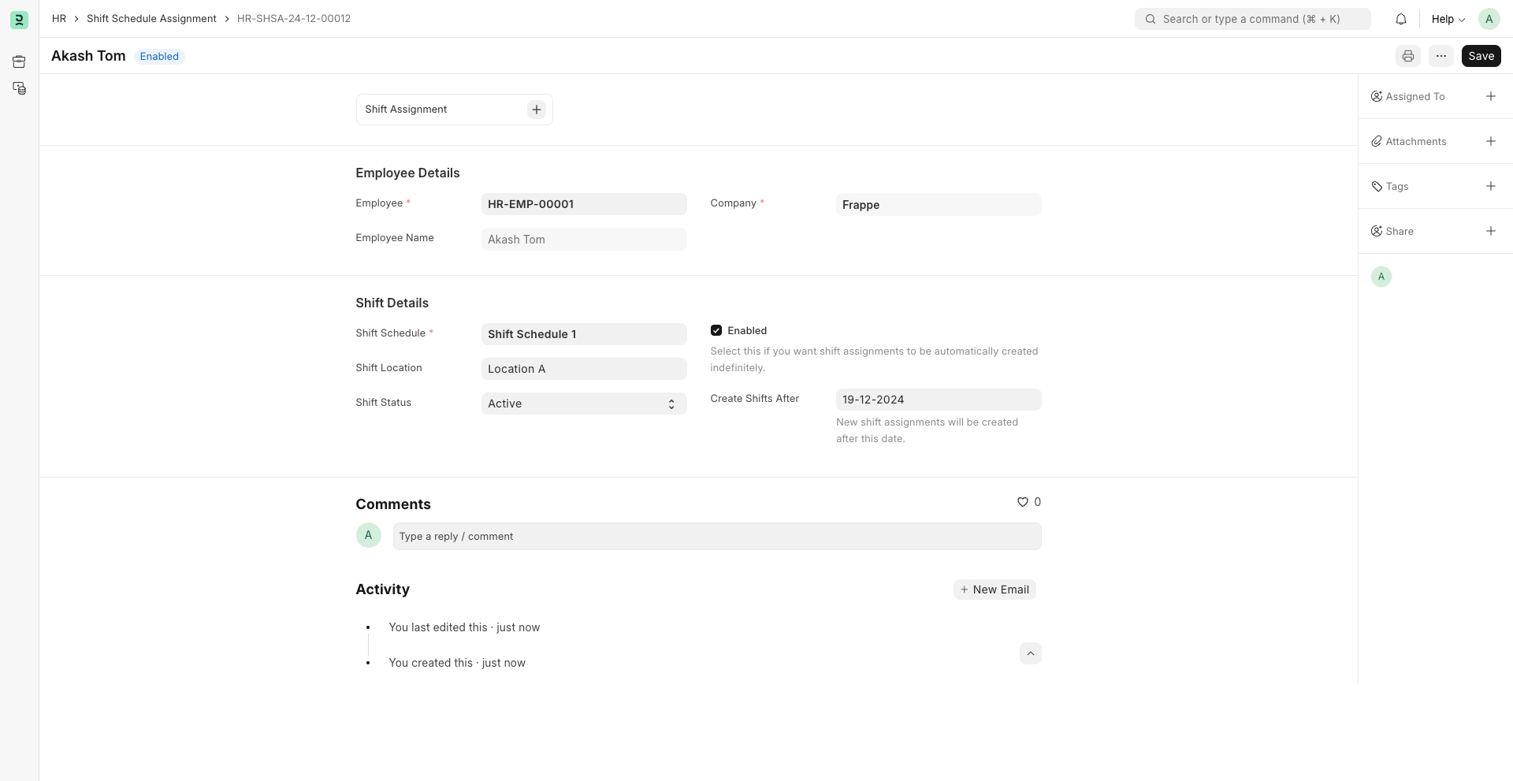Image resolution: width=1513 pixels, height=781 pixels.
Task: Add a new Shift Assignment with plus icon
Action: click(536, 110)
